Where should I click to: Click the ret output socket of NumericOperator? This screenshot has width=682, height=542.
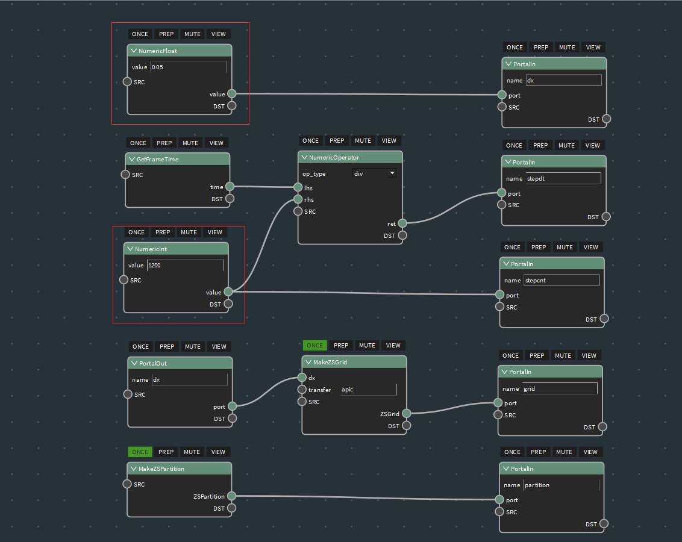[x=402, y=223]
